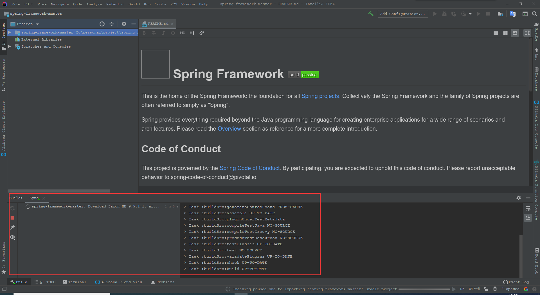540x295 pixels.
Task: Click the Rerun sync icon in Build panel
Action: click(x=12, y=208)
